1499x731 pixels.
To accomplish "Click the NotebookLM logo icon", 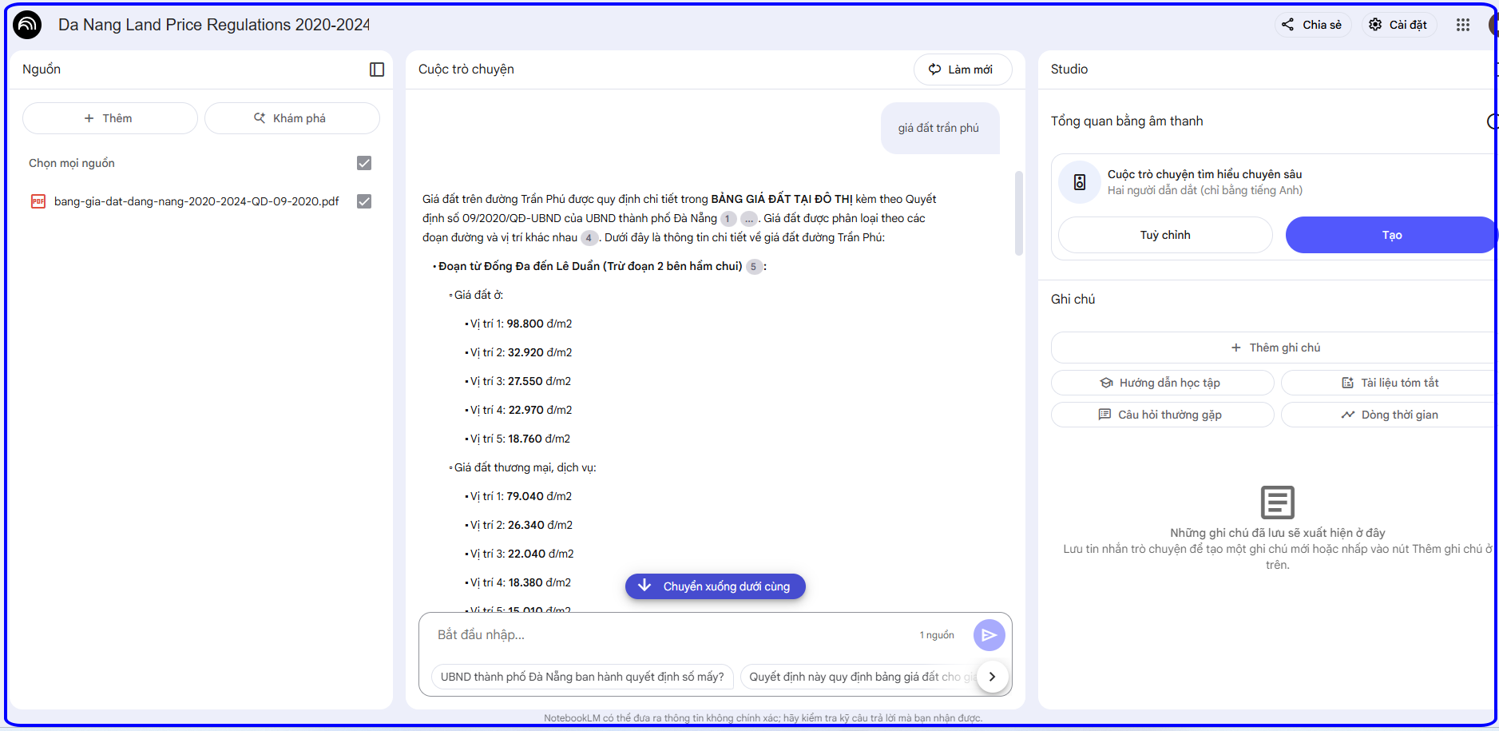I will click(27, 25).
